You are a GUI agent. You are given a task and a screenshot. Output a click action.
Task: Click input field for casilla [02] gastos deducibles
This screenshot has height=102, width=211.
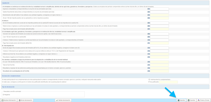coord(160,12)
